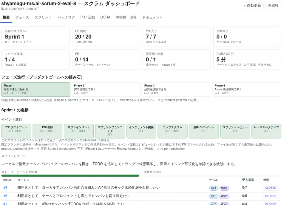Click the SP 消化 20 / 20 card
Image resolution: width=284 pixels, height=205 pixels.
click(106, 37)
